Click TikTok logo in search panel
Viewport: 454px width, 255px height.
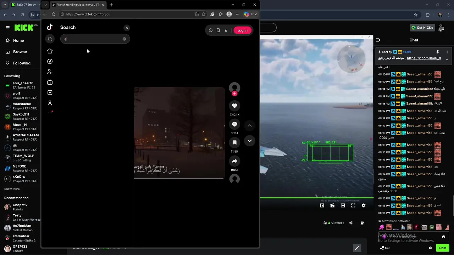tap(50, 27)
